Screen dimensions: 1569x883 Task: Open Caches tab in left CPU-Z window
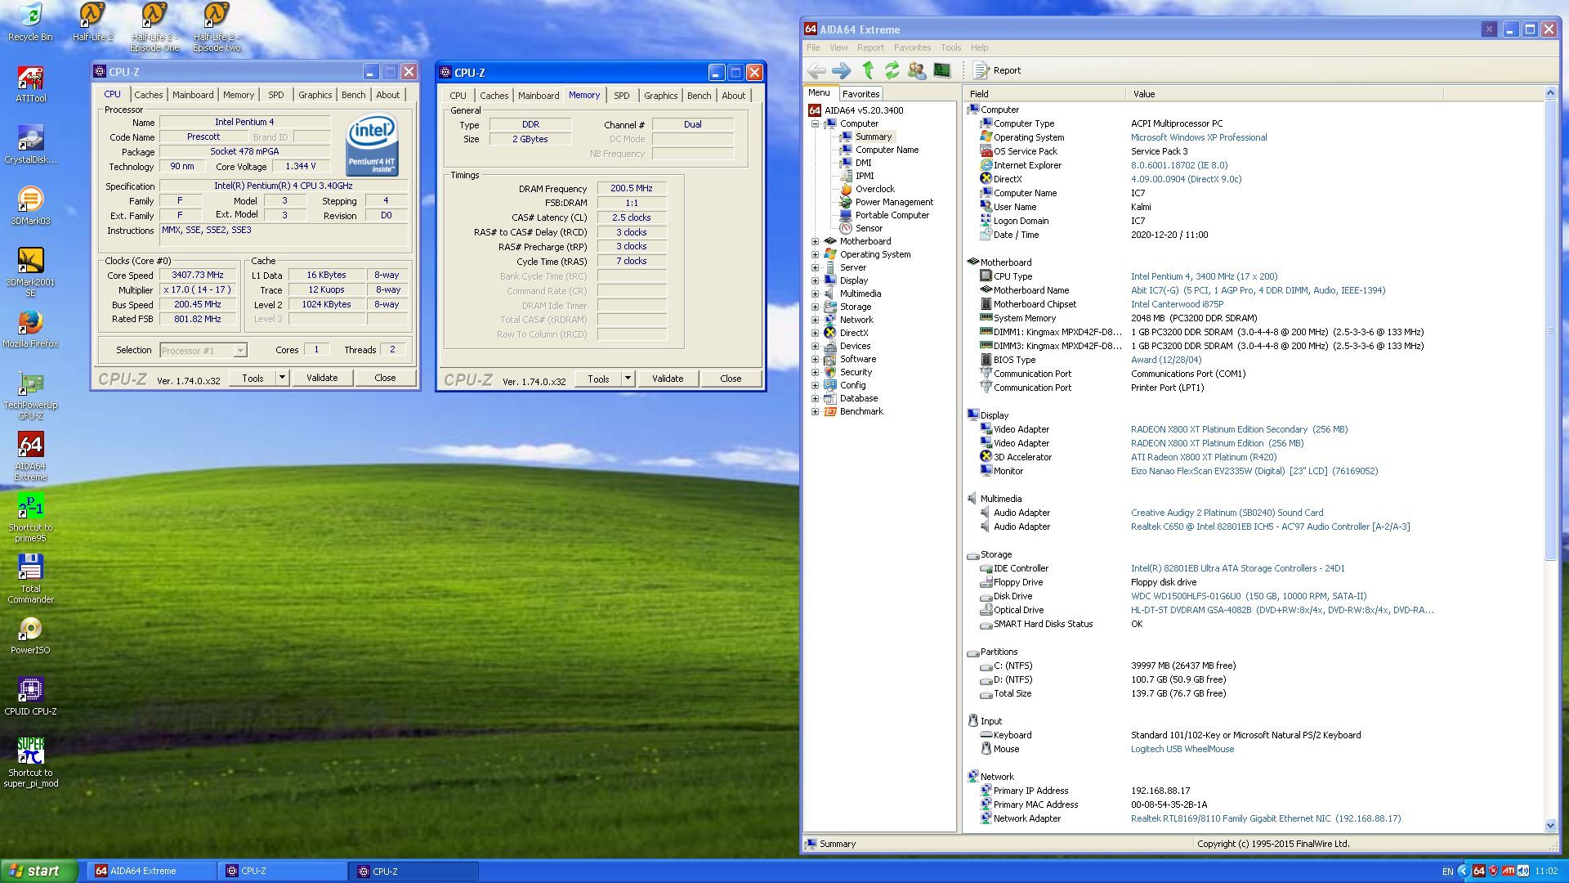(x=149, y=95)
